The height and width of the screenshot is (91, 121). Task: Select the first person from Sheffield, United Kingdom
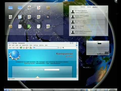tap(88, 12)
